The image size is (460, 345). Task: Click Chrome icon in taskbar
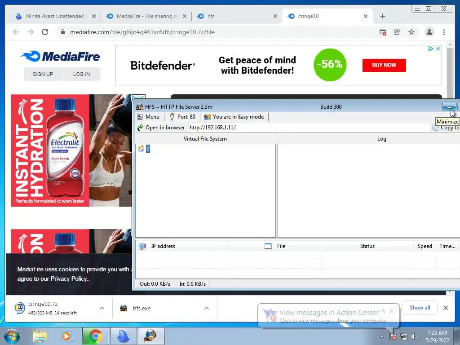tap(95, 336)
